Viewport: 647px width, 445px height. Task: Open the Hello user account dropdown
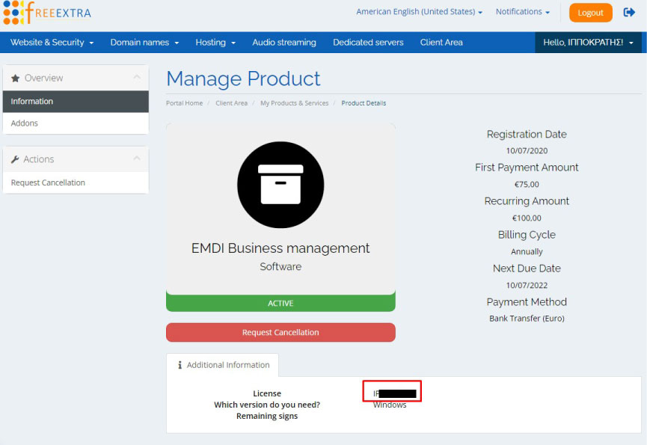pos(588,43)
